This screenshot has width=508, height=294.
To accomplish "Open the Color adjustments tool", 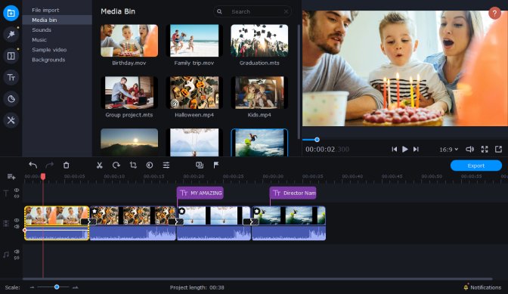I will pyautogui.click(x=150, y=165).
